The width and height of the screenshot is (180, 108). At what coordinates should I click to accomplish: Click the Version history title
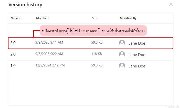coord(25,5)
